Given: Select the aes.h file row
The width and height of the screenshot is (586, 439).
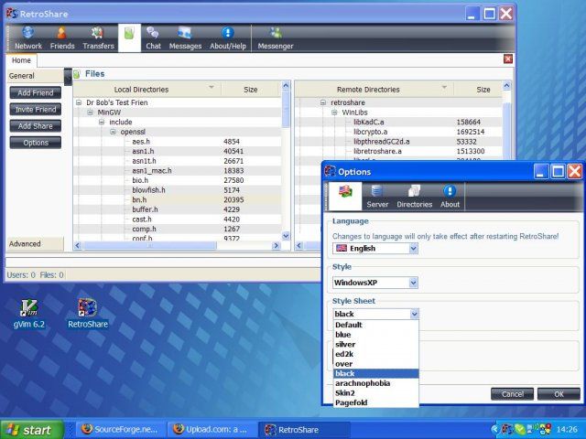Looking at the screenshot, I should pyautogui.click(x=178, y=142).
